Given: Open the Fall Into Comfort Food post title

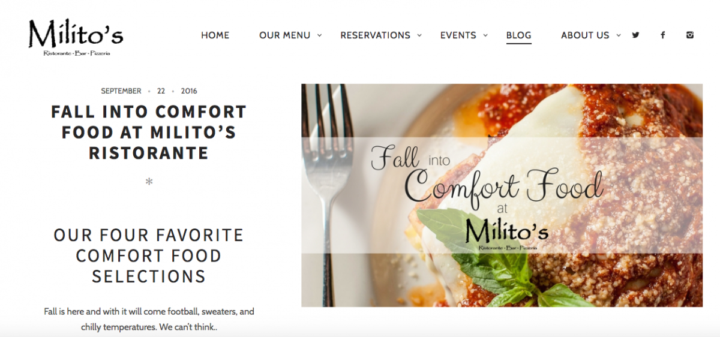Looking at the screenshot, I should pyautogui.click(x=149, y=132).
